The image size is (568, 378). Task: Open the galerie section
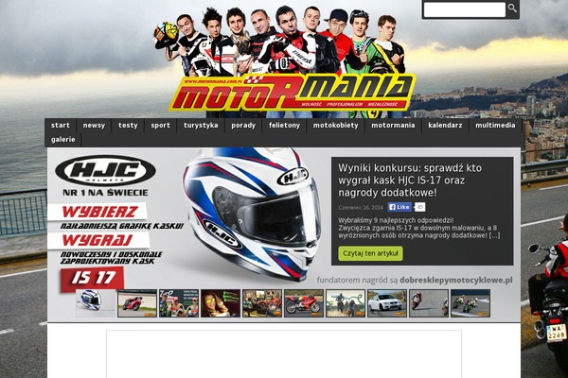coord(63,140)
